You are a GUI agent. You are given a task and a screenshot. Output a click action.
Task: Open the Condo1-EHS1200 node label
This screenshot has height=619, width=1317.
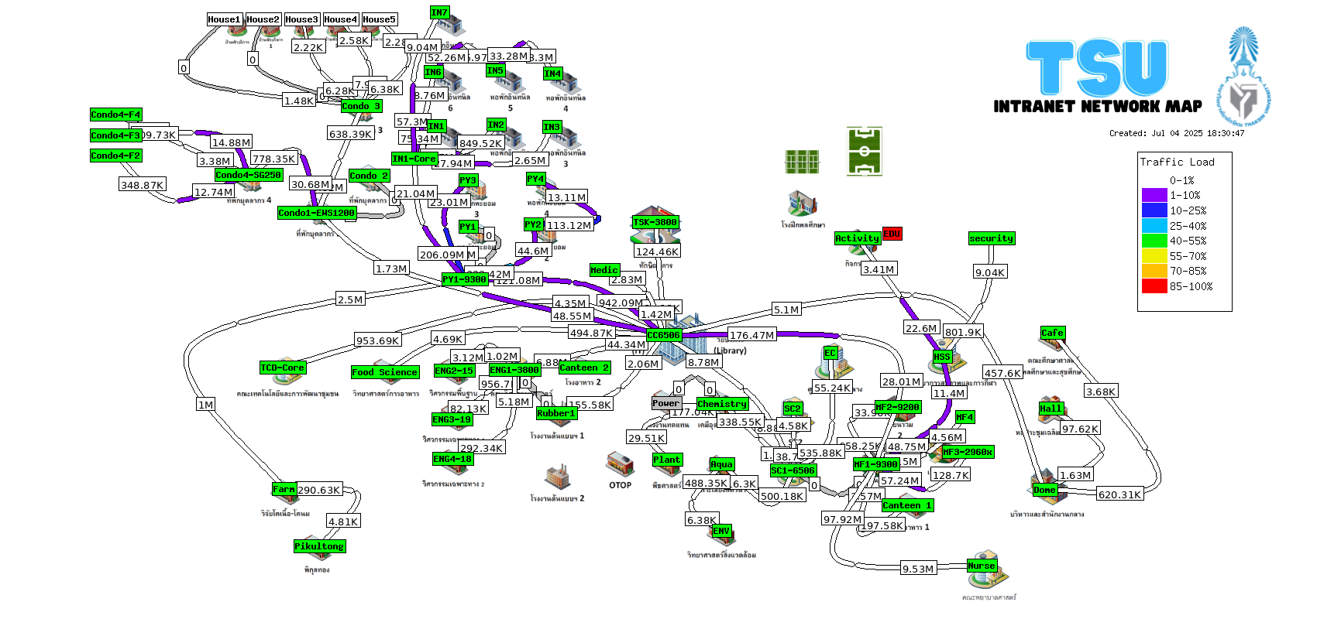(x=316, y=213)
